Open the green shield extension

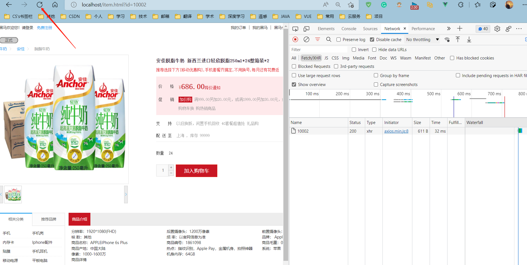click(x=369, y=5)
